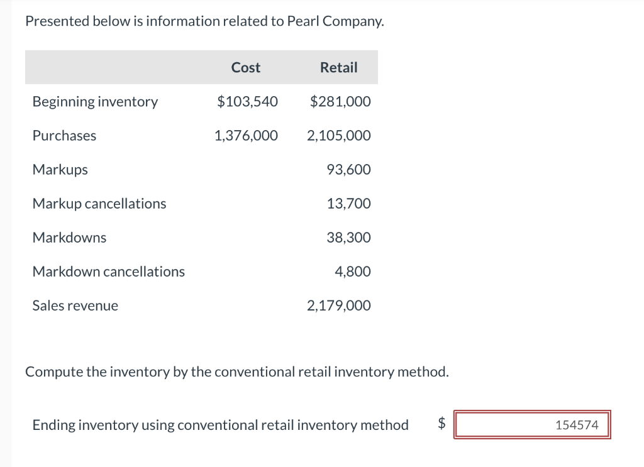Click the 1,376,000 purchases cost figure
The width and height of the screenshot is (644, 467).
click(246, 135)
